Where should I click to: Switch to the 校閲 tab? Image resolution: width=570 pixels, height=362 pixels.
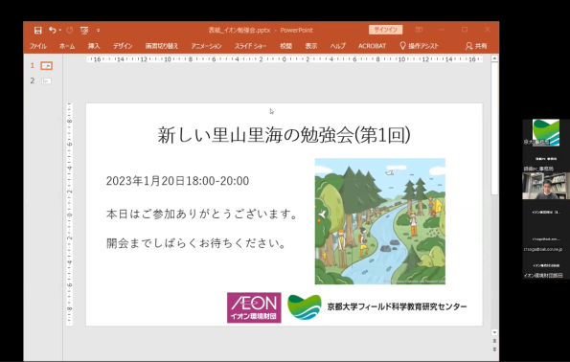[x=286, y=46]
